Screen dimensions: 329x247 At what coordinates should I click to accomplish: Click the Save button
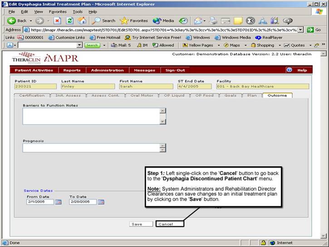pyautogui.click(x=136, y=224)
